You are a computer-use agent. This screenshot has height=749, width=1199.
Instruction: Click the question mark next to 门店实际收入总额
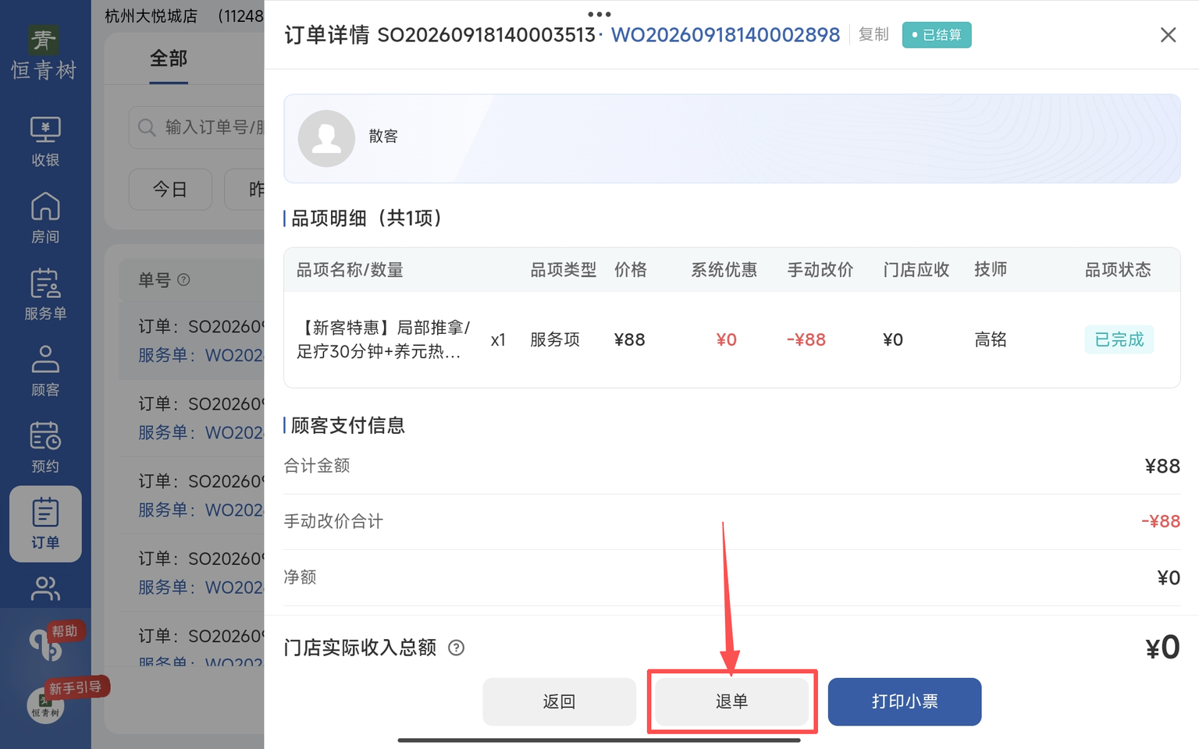[x=456, y=648]
